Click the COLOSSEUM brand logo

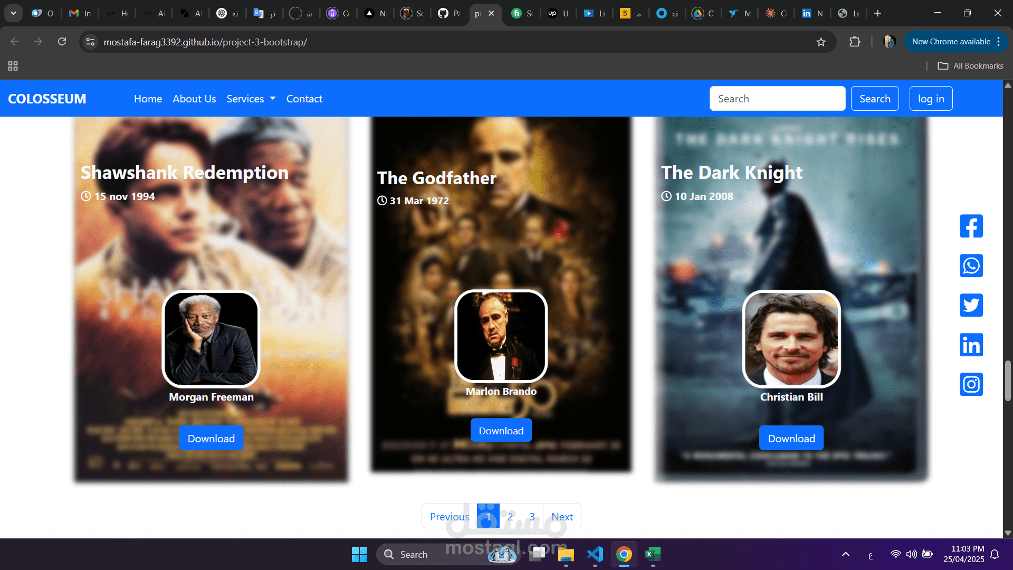click(47, 99)
